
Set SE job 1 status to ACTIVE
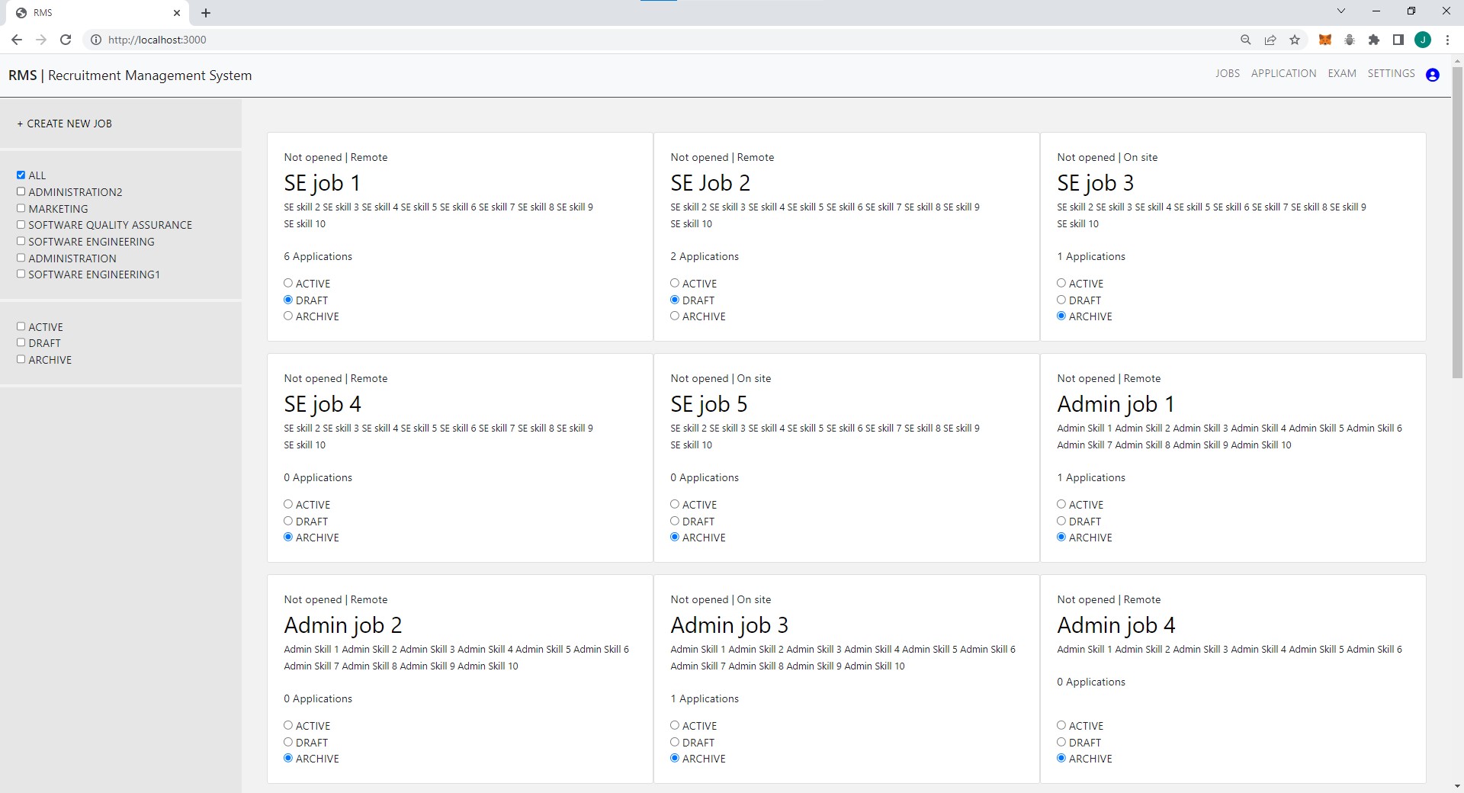pyautogui.click(x=288, y=283)
